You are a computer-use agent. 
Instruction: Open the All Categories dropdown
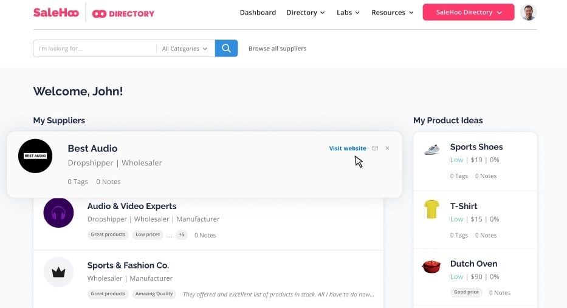(185, 49)
